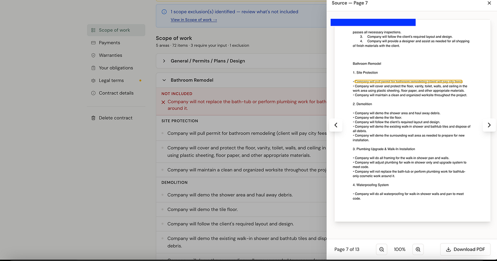Click the 1 scope exclusion(s) identified banner text
Image resolution: width=497 pixels, height=261 pixels.
click(x=235, y=12)
